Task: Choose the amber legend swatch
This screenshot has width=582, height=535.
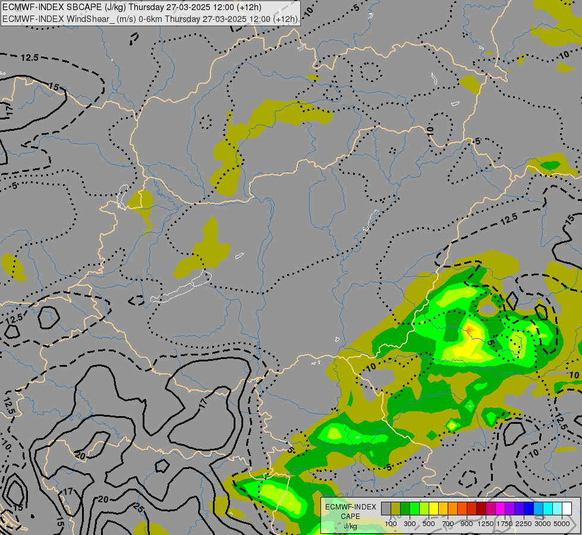Action: 443,508
